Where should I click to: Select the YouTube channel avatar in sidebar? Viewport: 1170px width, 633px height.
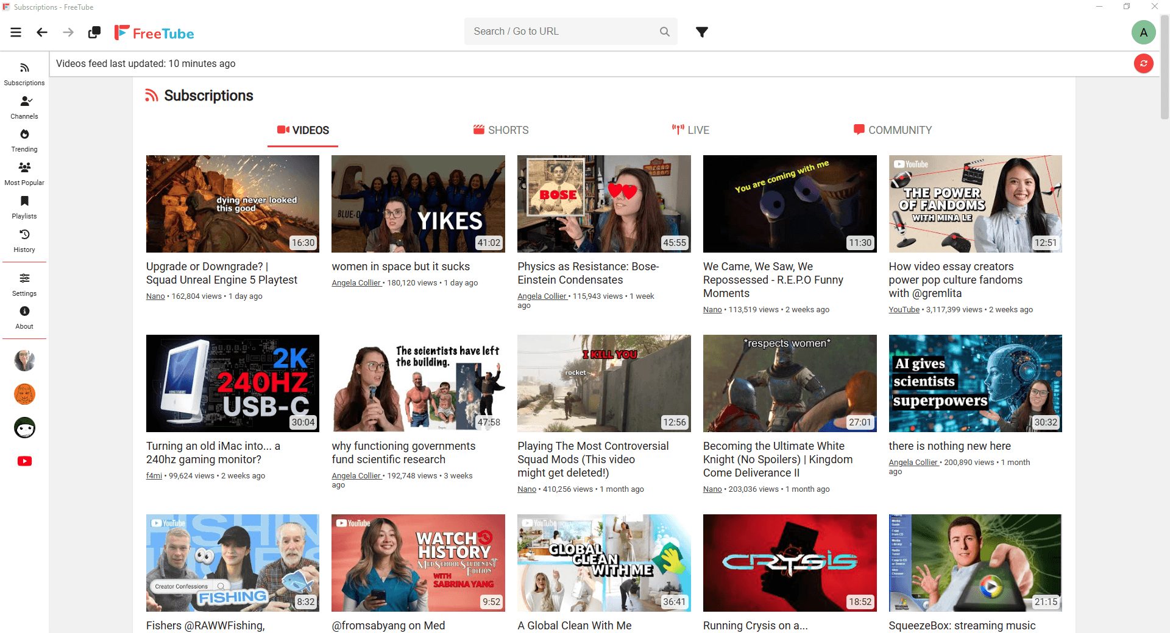point(24,461)
